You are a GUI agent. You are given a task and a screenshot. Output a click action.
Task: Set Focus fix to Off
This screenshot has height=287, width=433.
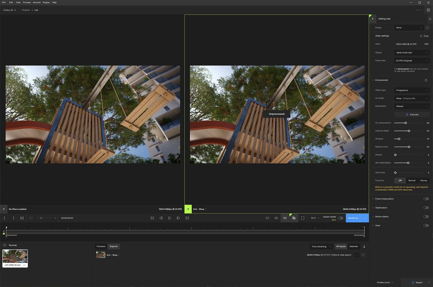coord(400,181)
